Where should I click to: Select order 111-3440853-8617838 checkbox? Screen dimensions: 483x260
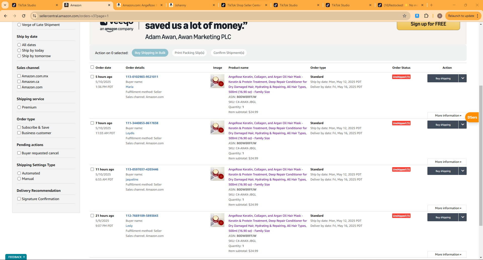pyautogui.click(x=92, y=123)
